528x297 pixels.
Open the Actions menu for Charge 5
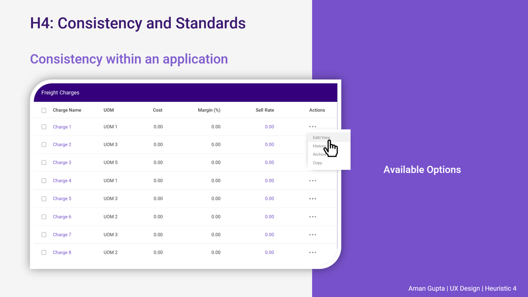click(312, 198)
